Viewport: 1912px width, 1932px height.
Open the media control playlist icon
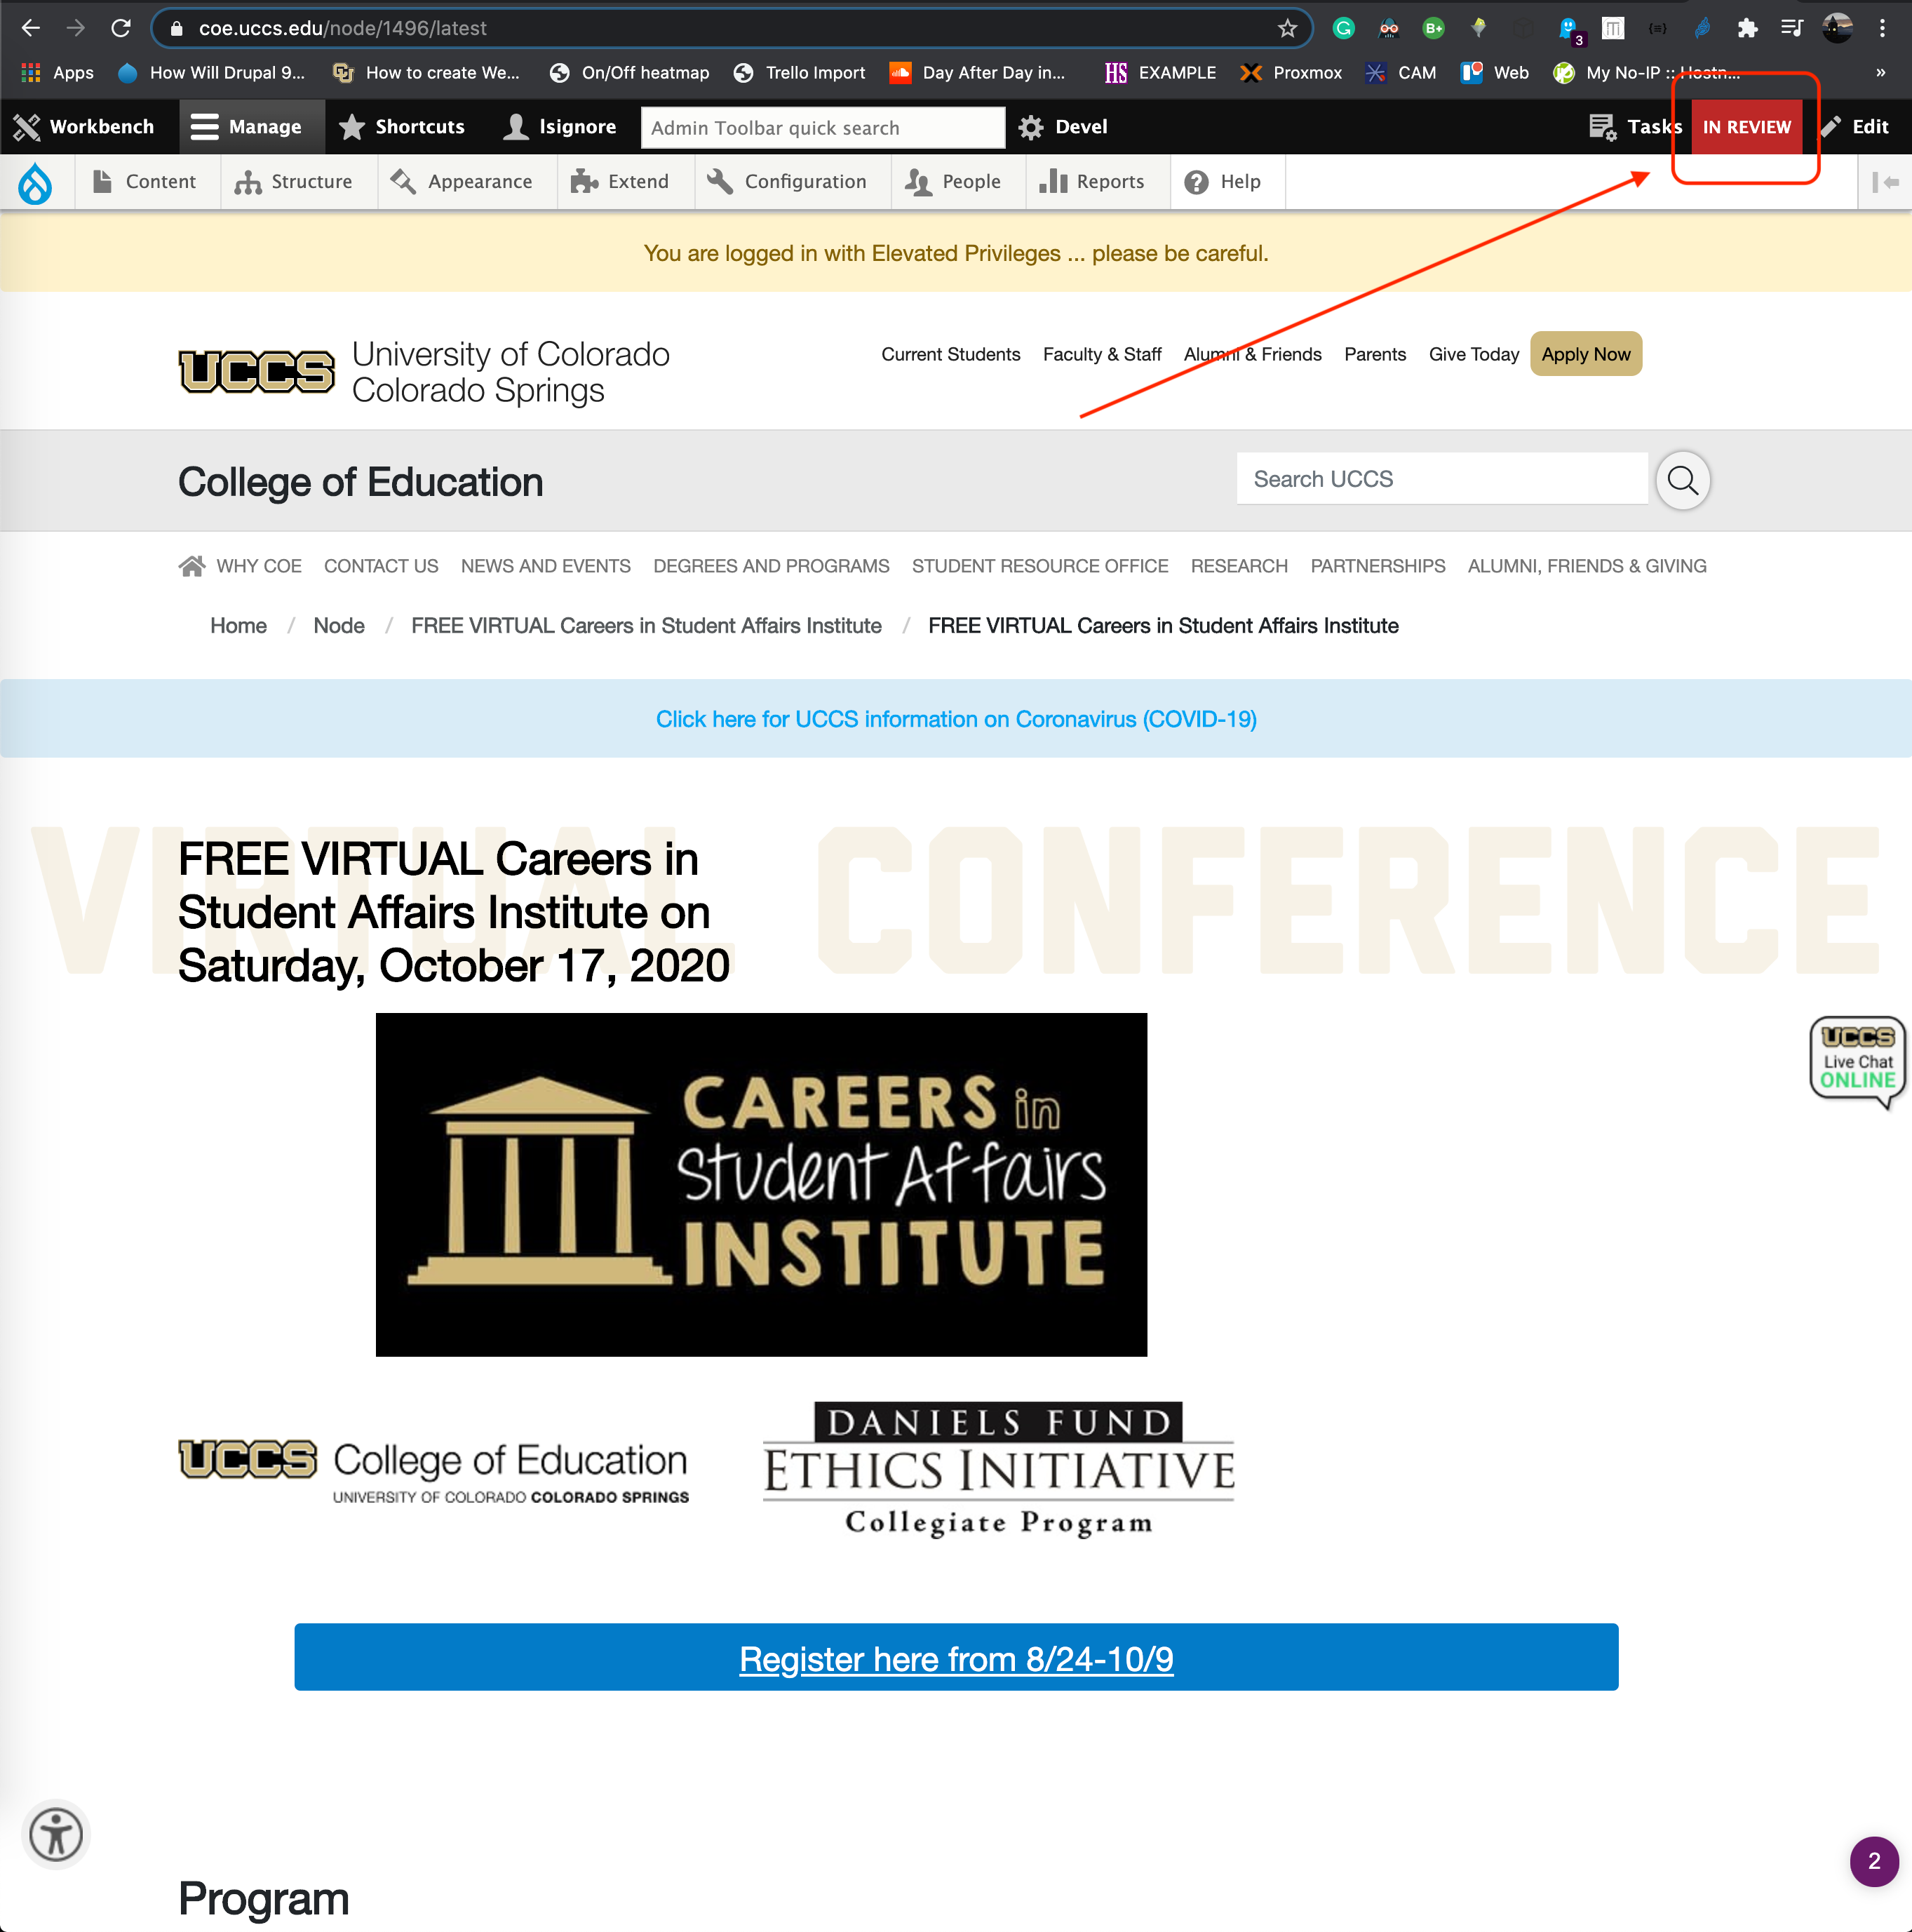[x=1791, y=28]
